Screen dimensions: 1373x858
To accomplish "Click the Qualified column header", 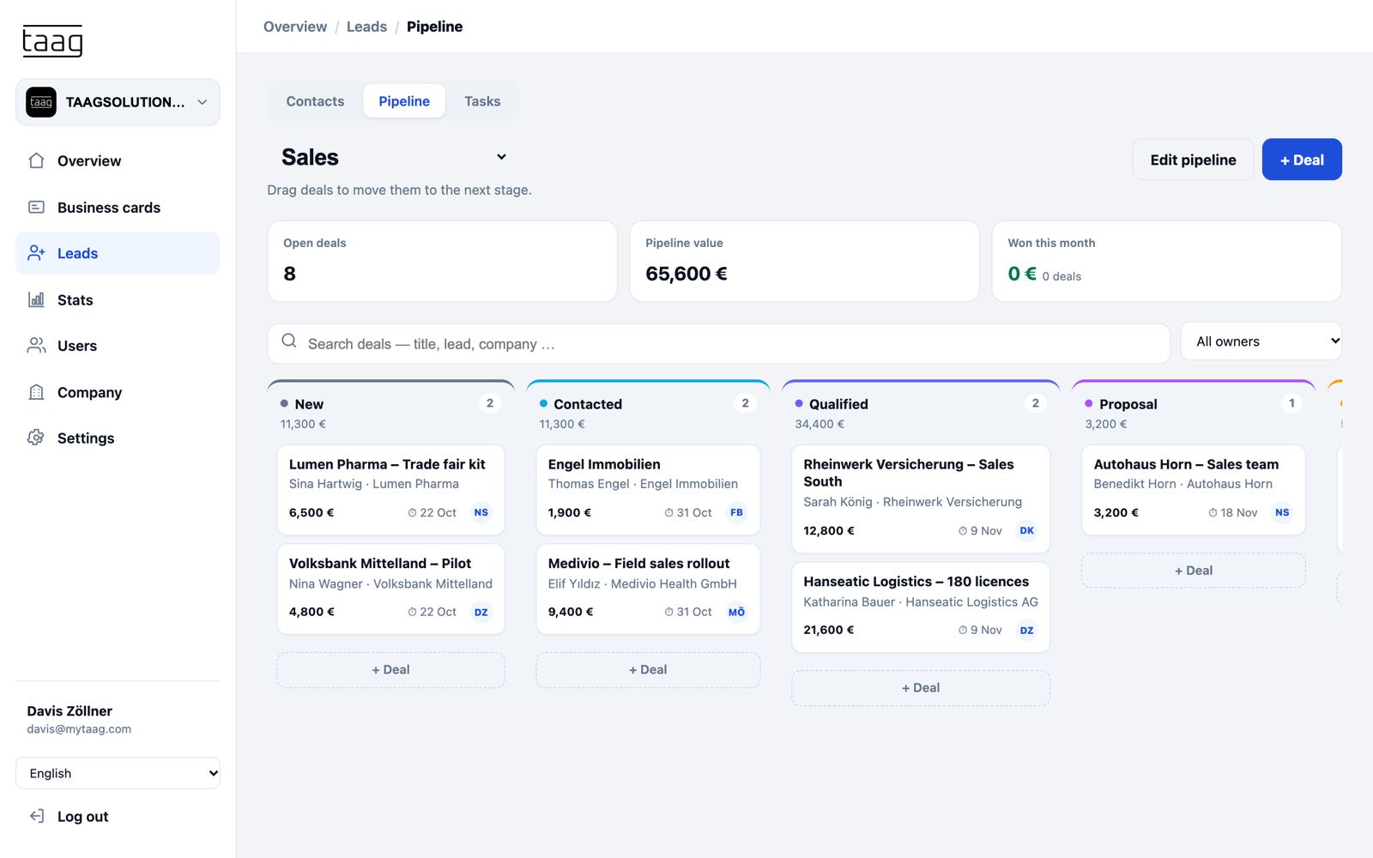I will (x=921, y=412).
